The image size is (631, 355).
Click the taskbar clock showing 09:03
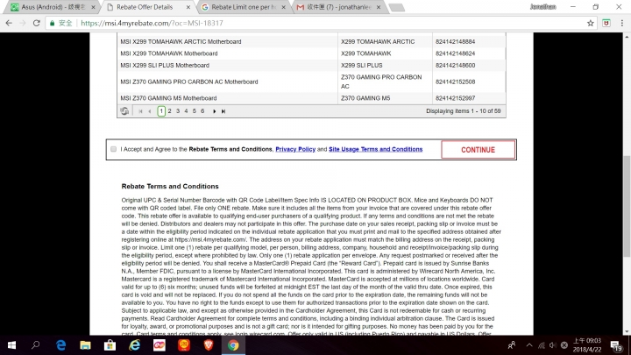587,345
